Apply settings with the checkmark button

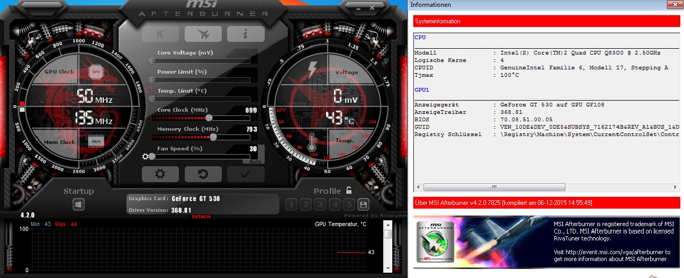click(246, 174)
